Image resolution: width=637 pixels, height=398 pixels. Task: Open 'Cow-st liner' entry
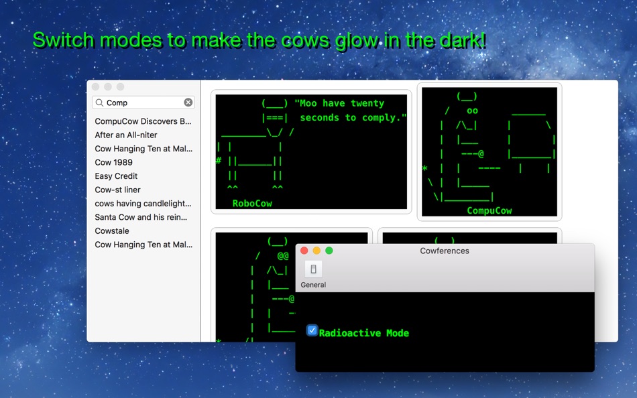pyautogui.click(x=118, y=190)
